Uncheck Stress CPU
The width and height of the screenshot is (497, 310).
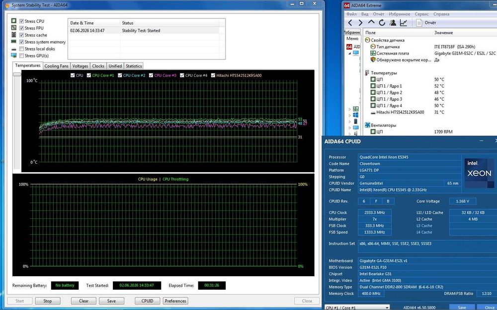tap(21, 21)
